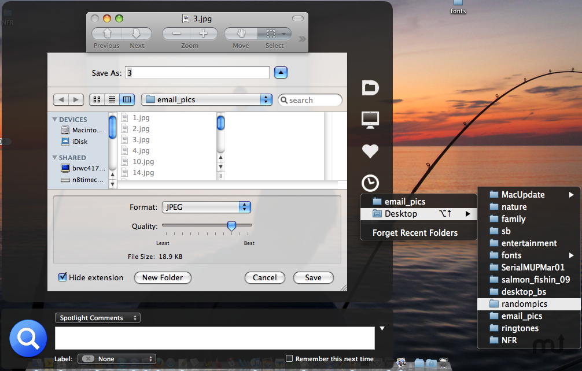The width and height of the screenshot is (582, 371).
Task: Open the fonts folder on desktop
Action: pyautogui.click(x=458, y=7)
